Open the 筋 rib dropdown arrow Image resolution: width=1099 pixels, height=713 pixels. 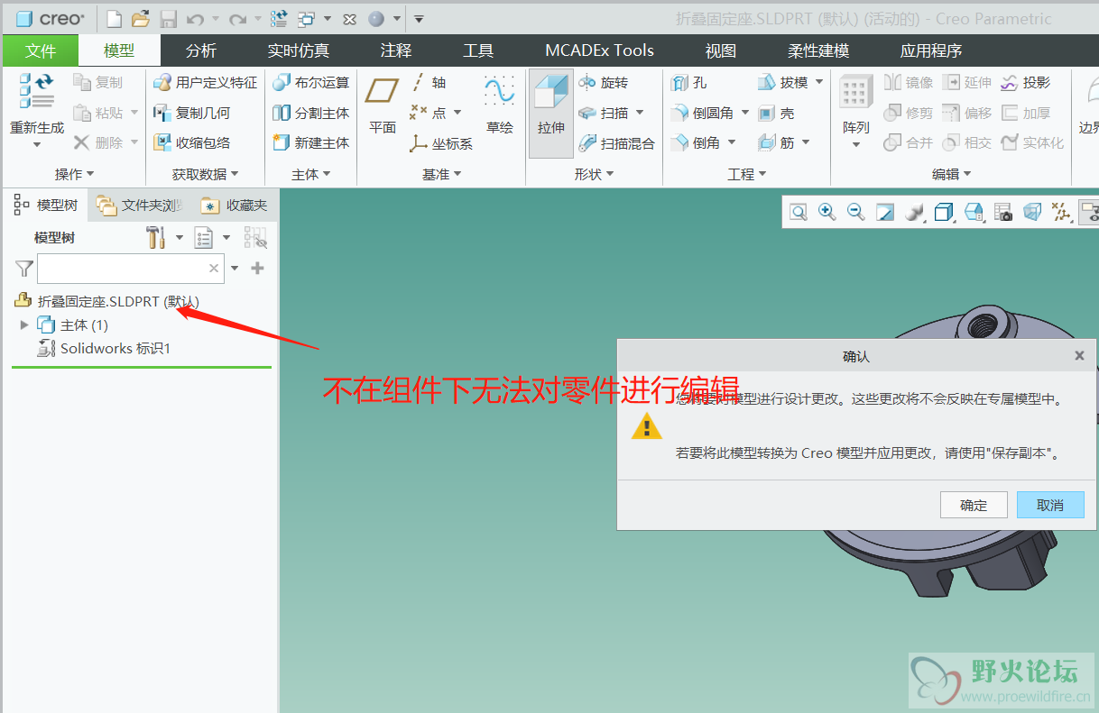[806, 142]
